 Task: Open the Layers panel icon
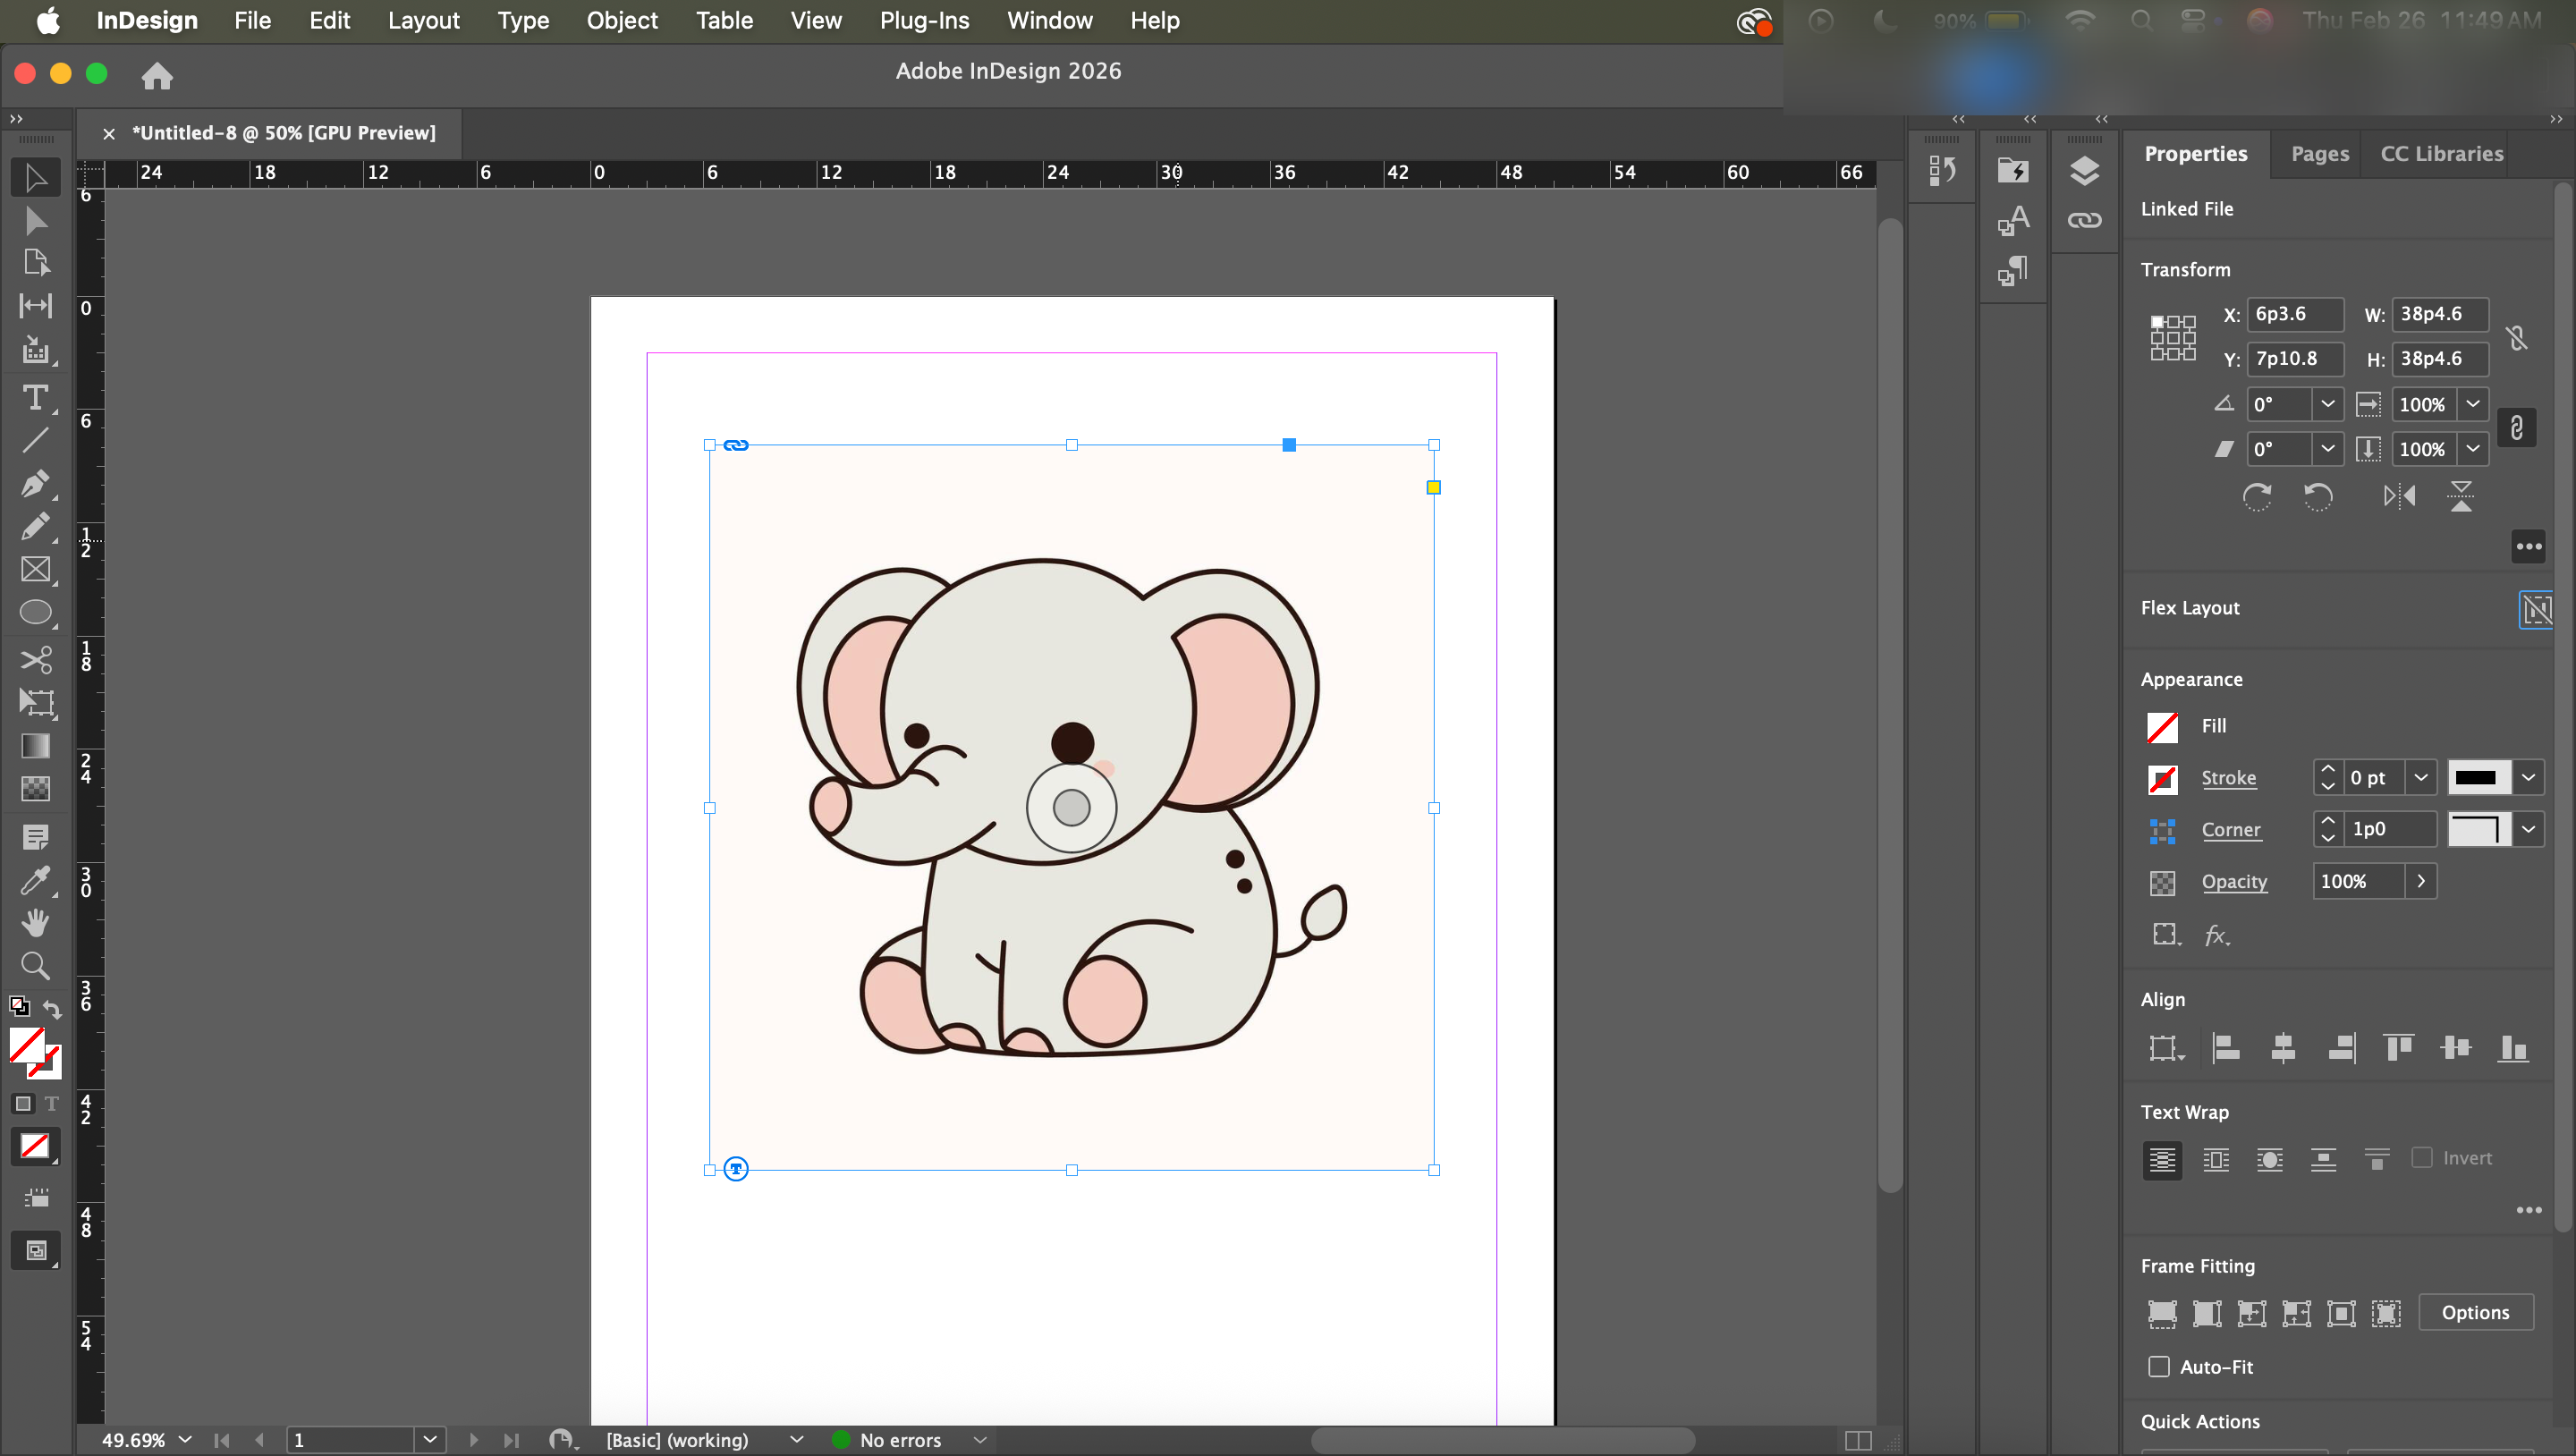(x=2084, y=170)
